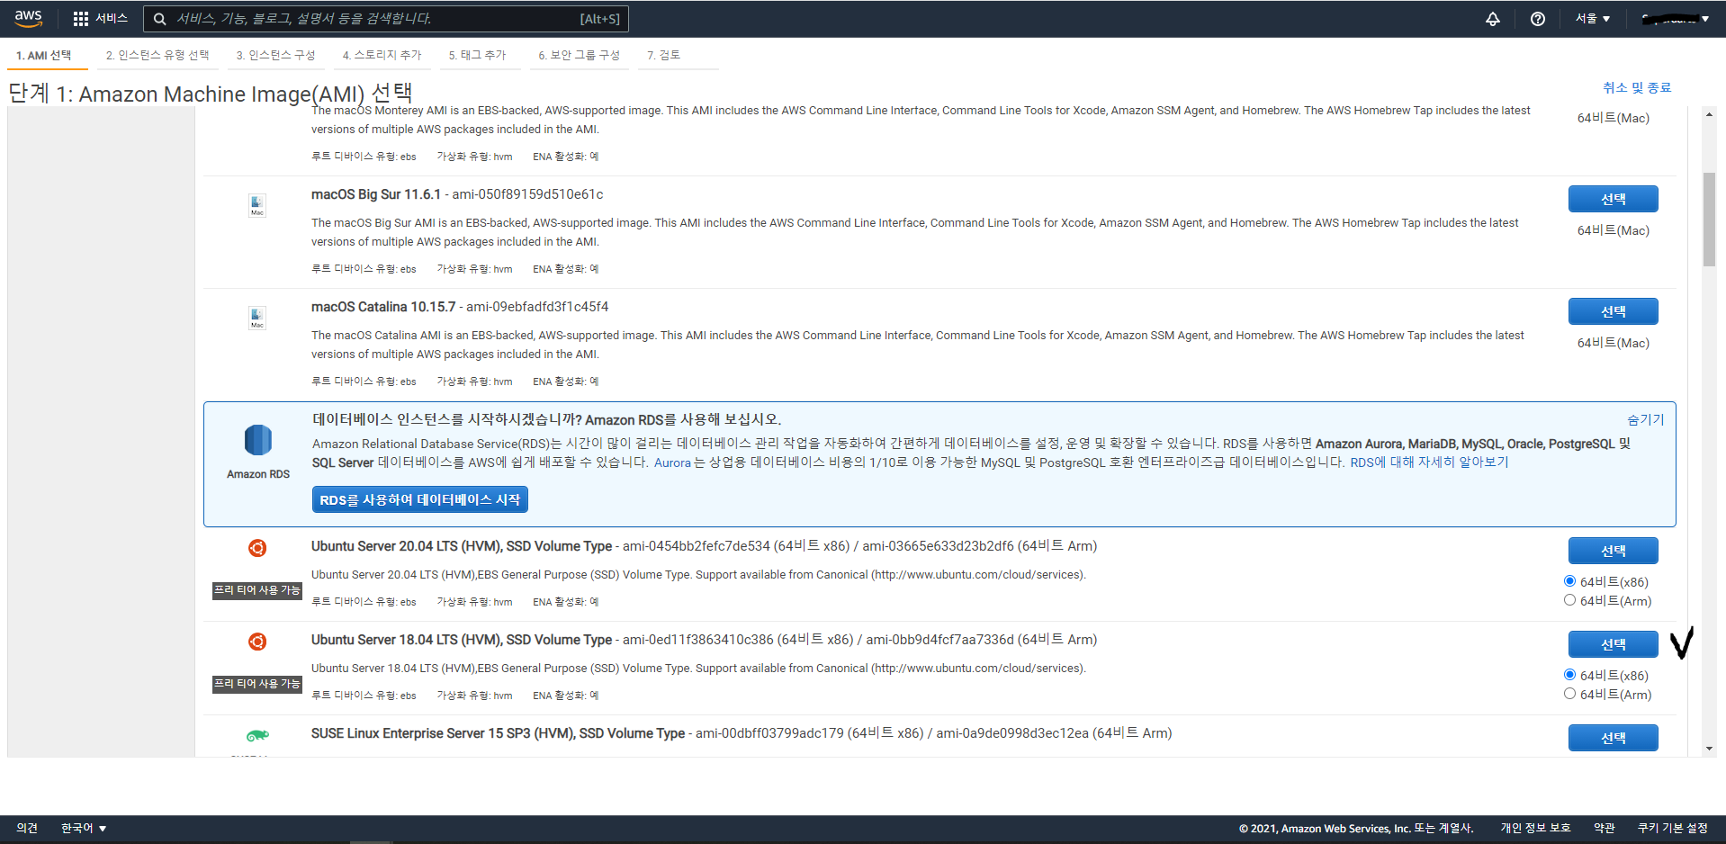This screenshot has height=844, width=1726.
Task: Click the macOS Catalina AMI icon
Action: (x=257, y=318)
